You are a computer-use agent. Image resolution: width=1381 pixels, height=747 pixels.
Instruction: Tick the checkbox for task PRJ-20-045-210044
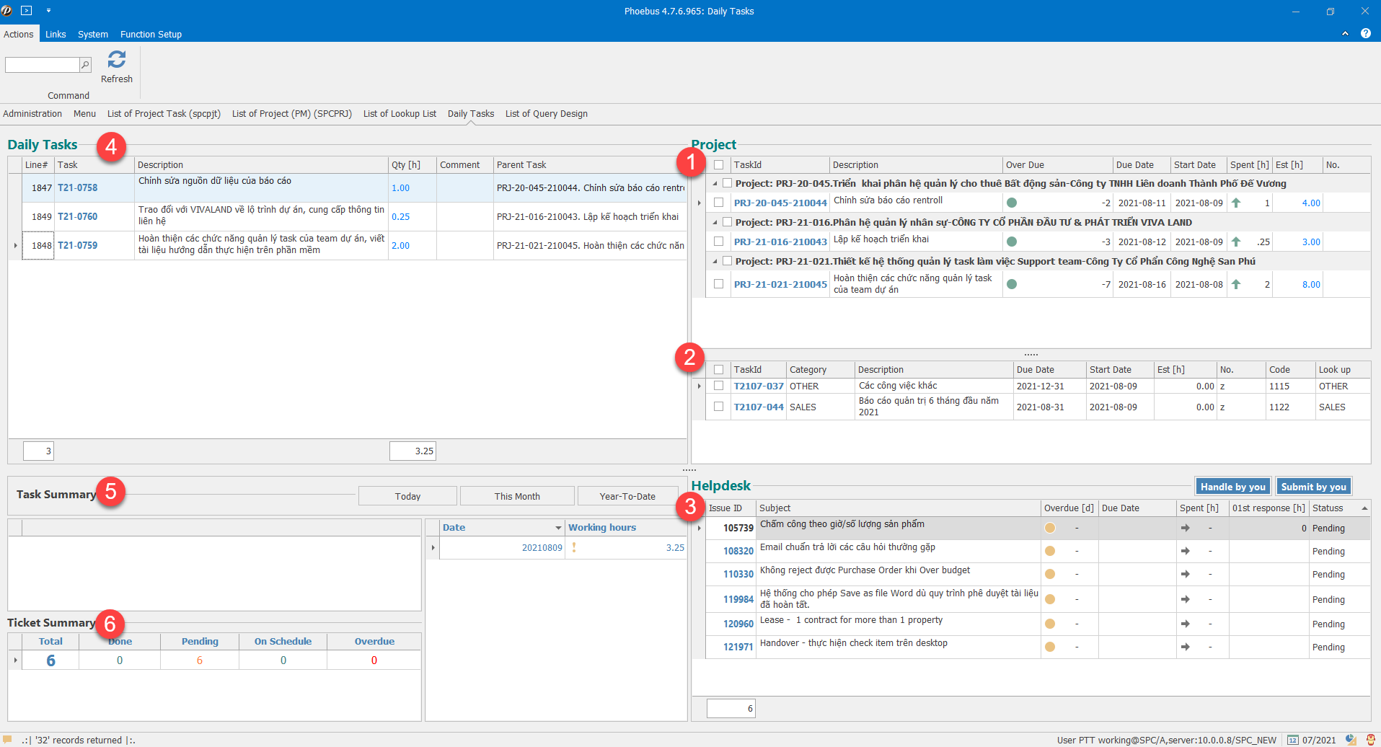(x=718, y=203)
